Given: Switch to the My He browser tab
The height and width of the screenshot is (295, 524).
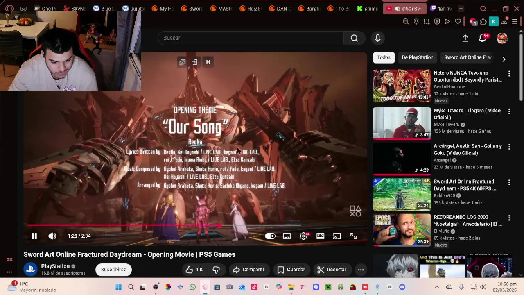Looking at the screenshot, I should (163, 9).
